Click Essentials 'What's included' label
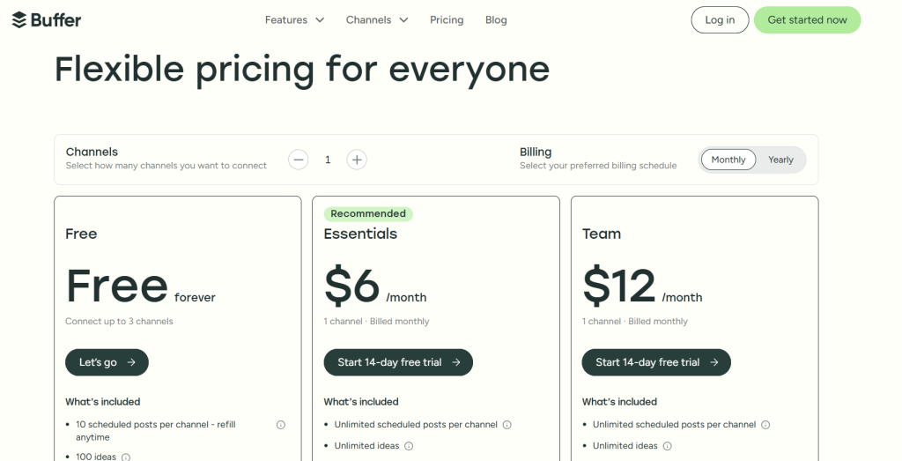The image size is (902, 461). click(360, 402)
